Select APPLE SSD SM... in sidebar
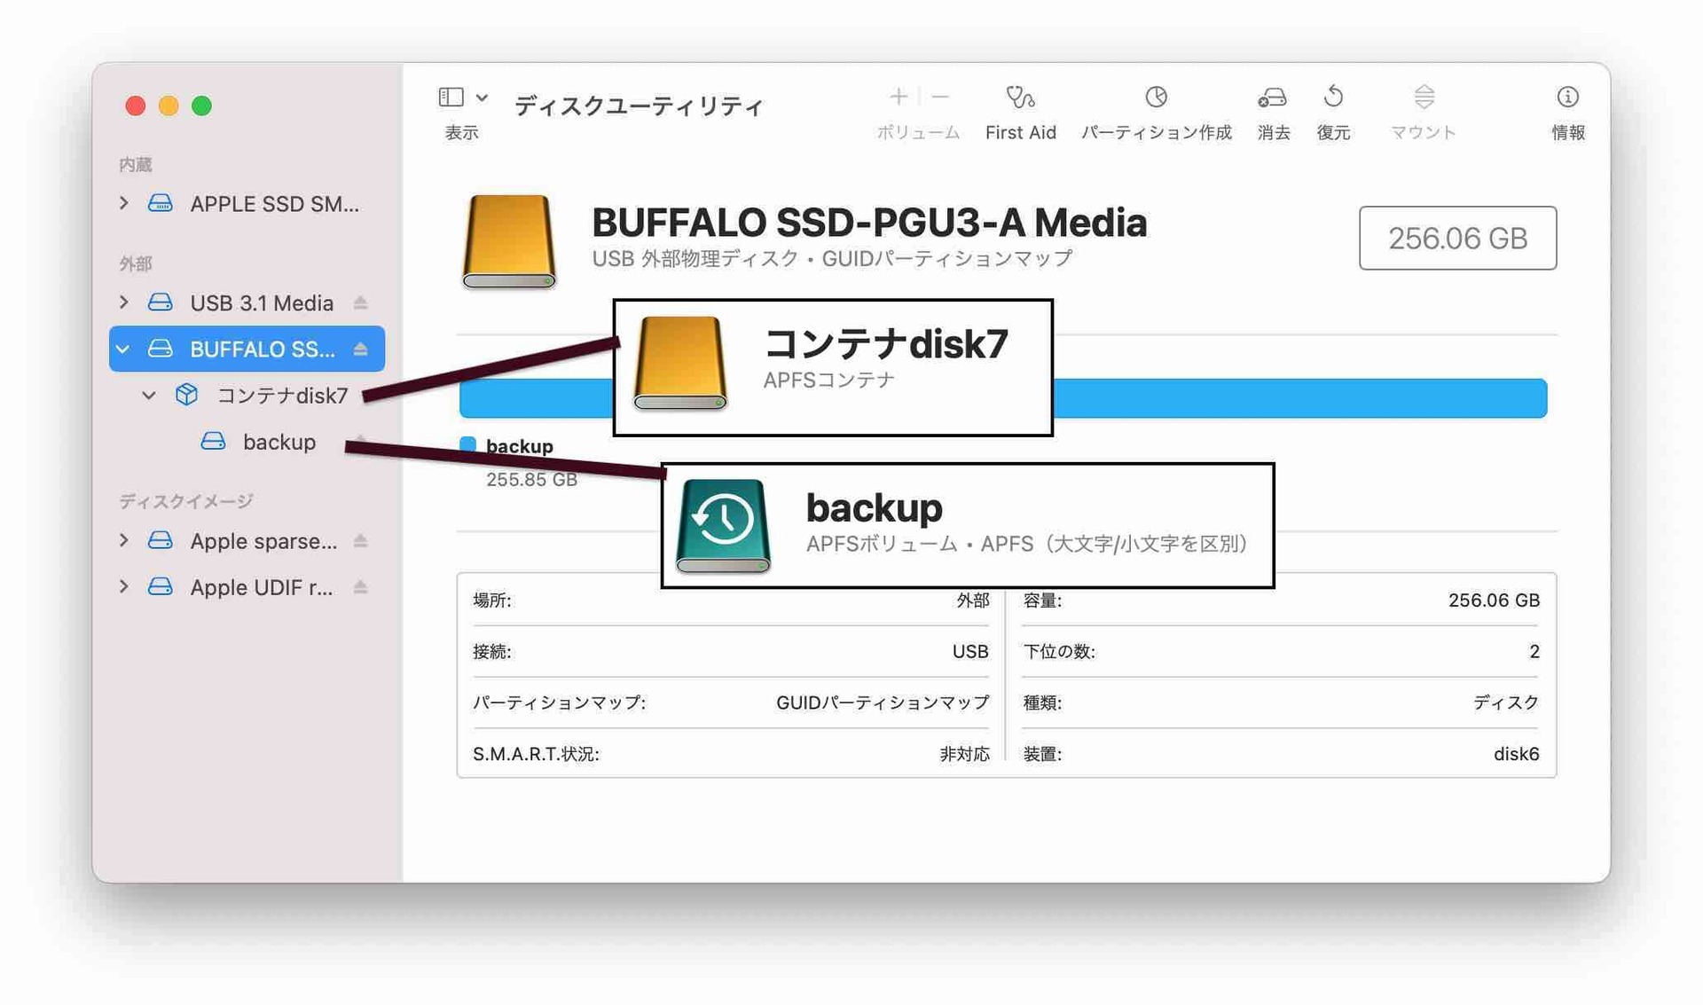 pos(247,203)
